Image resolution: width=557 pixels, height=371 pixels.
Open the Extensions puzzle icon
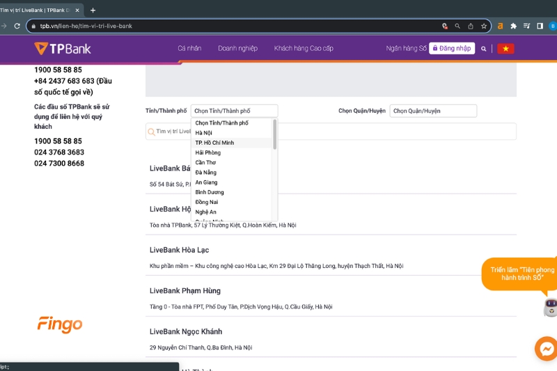tap(513, 26)
